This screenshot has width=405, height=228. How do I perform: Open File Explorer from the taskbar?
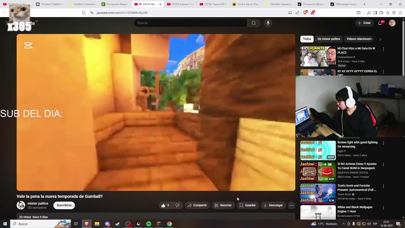97,224
